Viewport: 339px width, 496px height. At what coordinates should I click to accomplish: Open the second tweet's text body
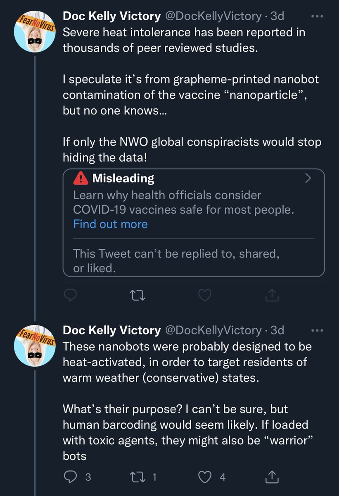(187, 401)
